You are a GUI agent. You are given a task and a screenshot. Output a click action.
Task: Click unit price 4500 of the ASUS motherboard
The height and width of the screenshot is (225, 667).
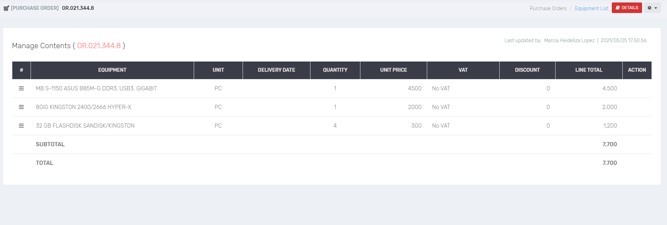(x=415, y=89)
